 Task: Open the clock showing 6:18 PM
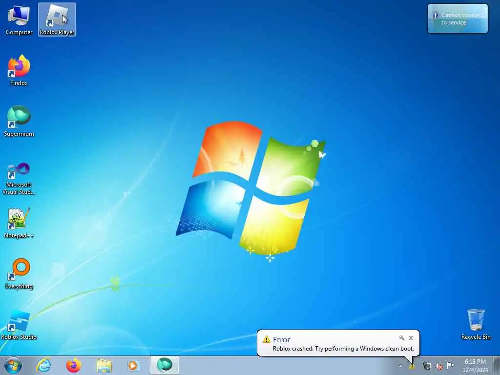(475, 366)
